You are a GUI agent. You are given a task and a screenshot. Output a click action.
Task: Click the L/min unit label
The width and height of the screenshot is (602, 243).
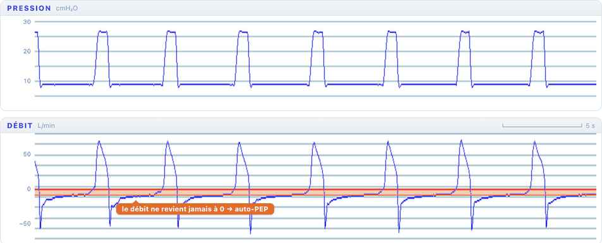pos(46,126)
